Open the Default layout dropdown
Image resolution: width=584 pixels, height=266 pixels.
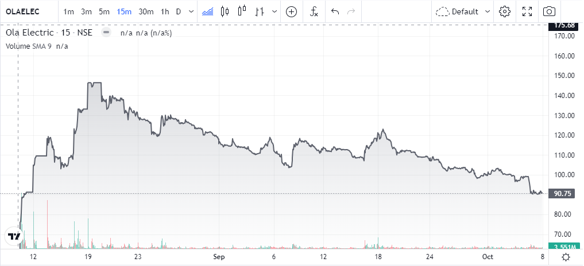point(463,11)
